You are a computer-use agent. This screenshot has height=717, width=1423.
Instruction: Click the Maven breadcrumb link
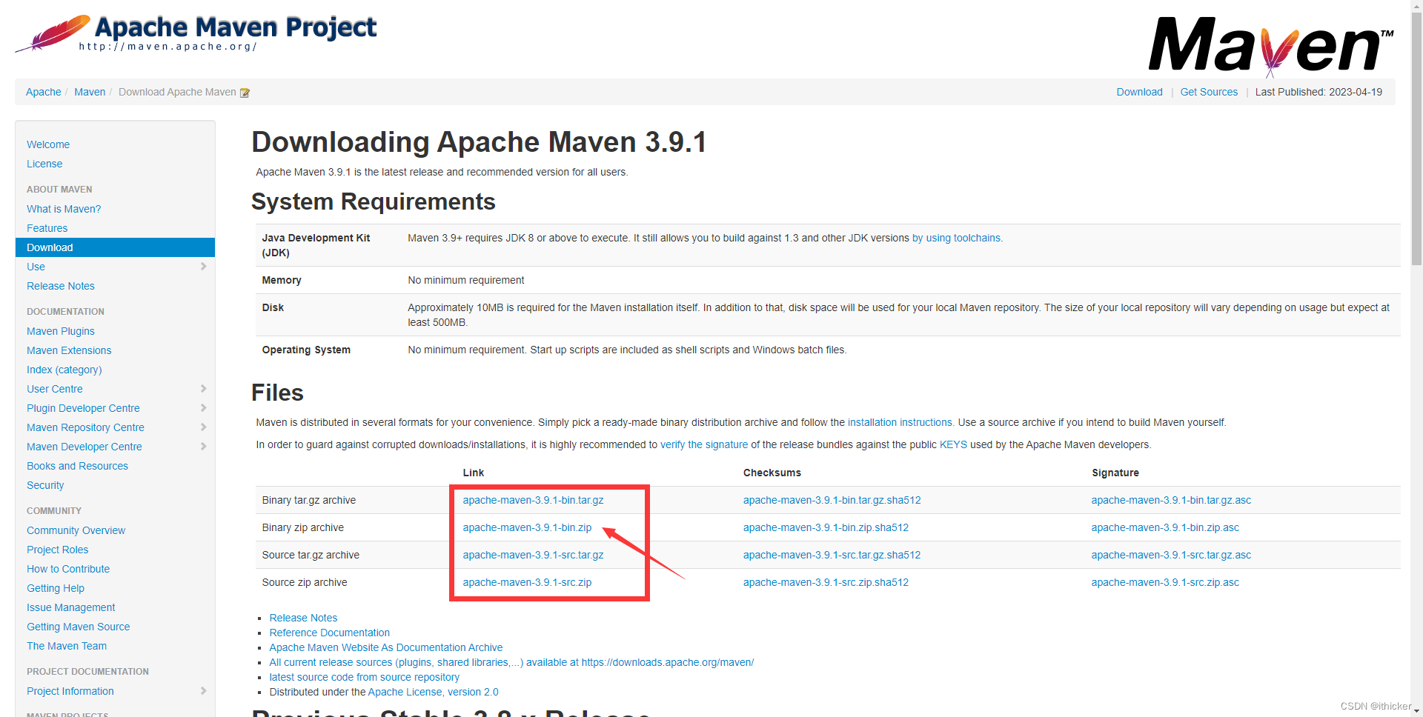(x=90, y=92)
